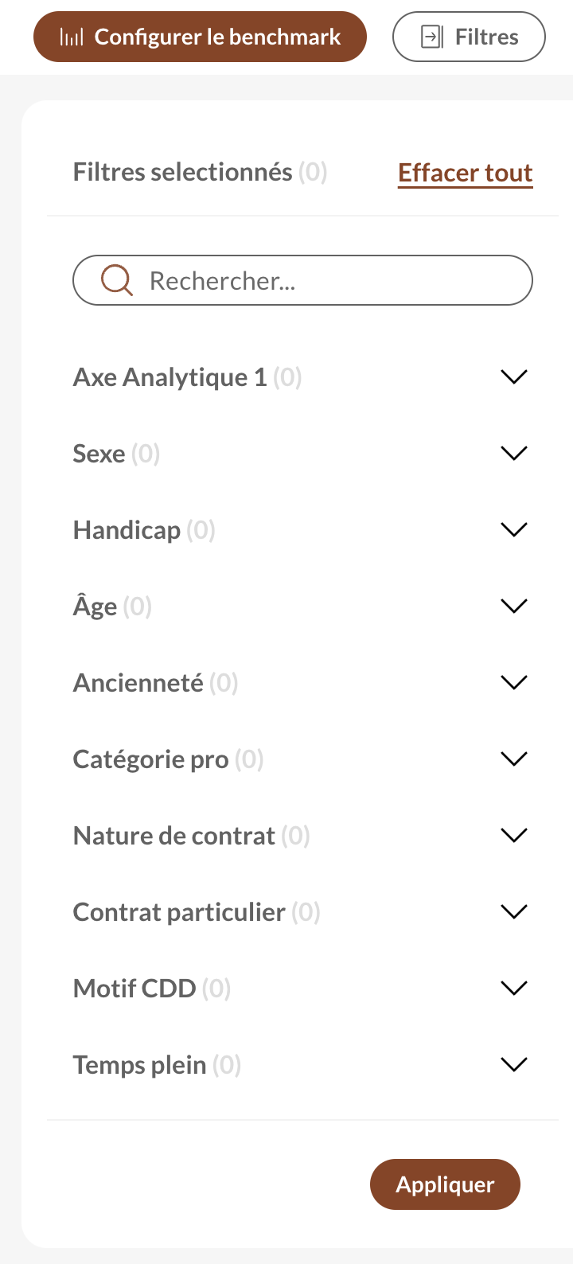The width and height of the screenshot is (573, 1264).
Task: Expand the Contrat particulier chevron
Action: click(x=514, y=911)
